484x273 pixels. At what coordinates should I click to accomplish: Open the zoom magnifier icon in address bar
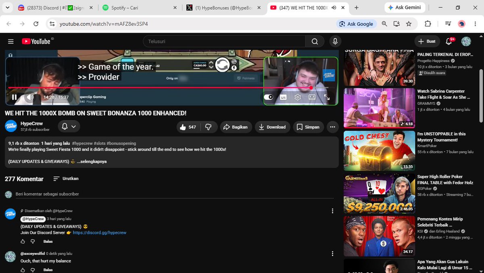coord(384,24)
